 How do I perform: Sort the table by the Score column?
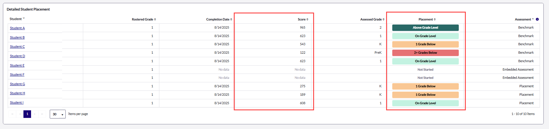point(307,20)
